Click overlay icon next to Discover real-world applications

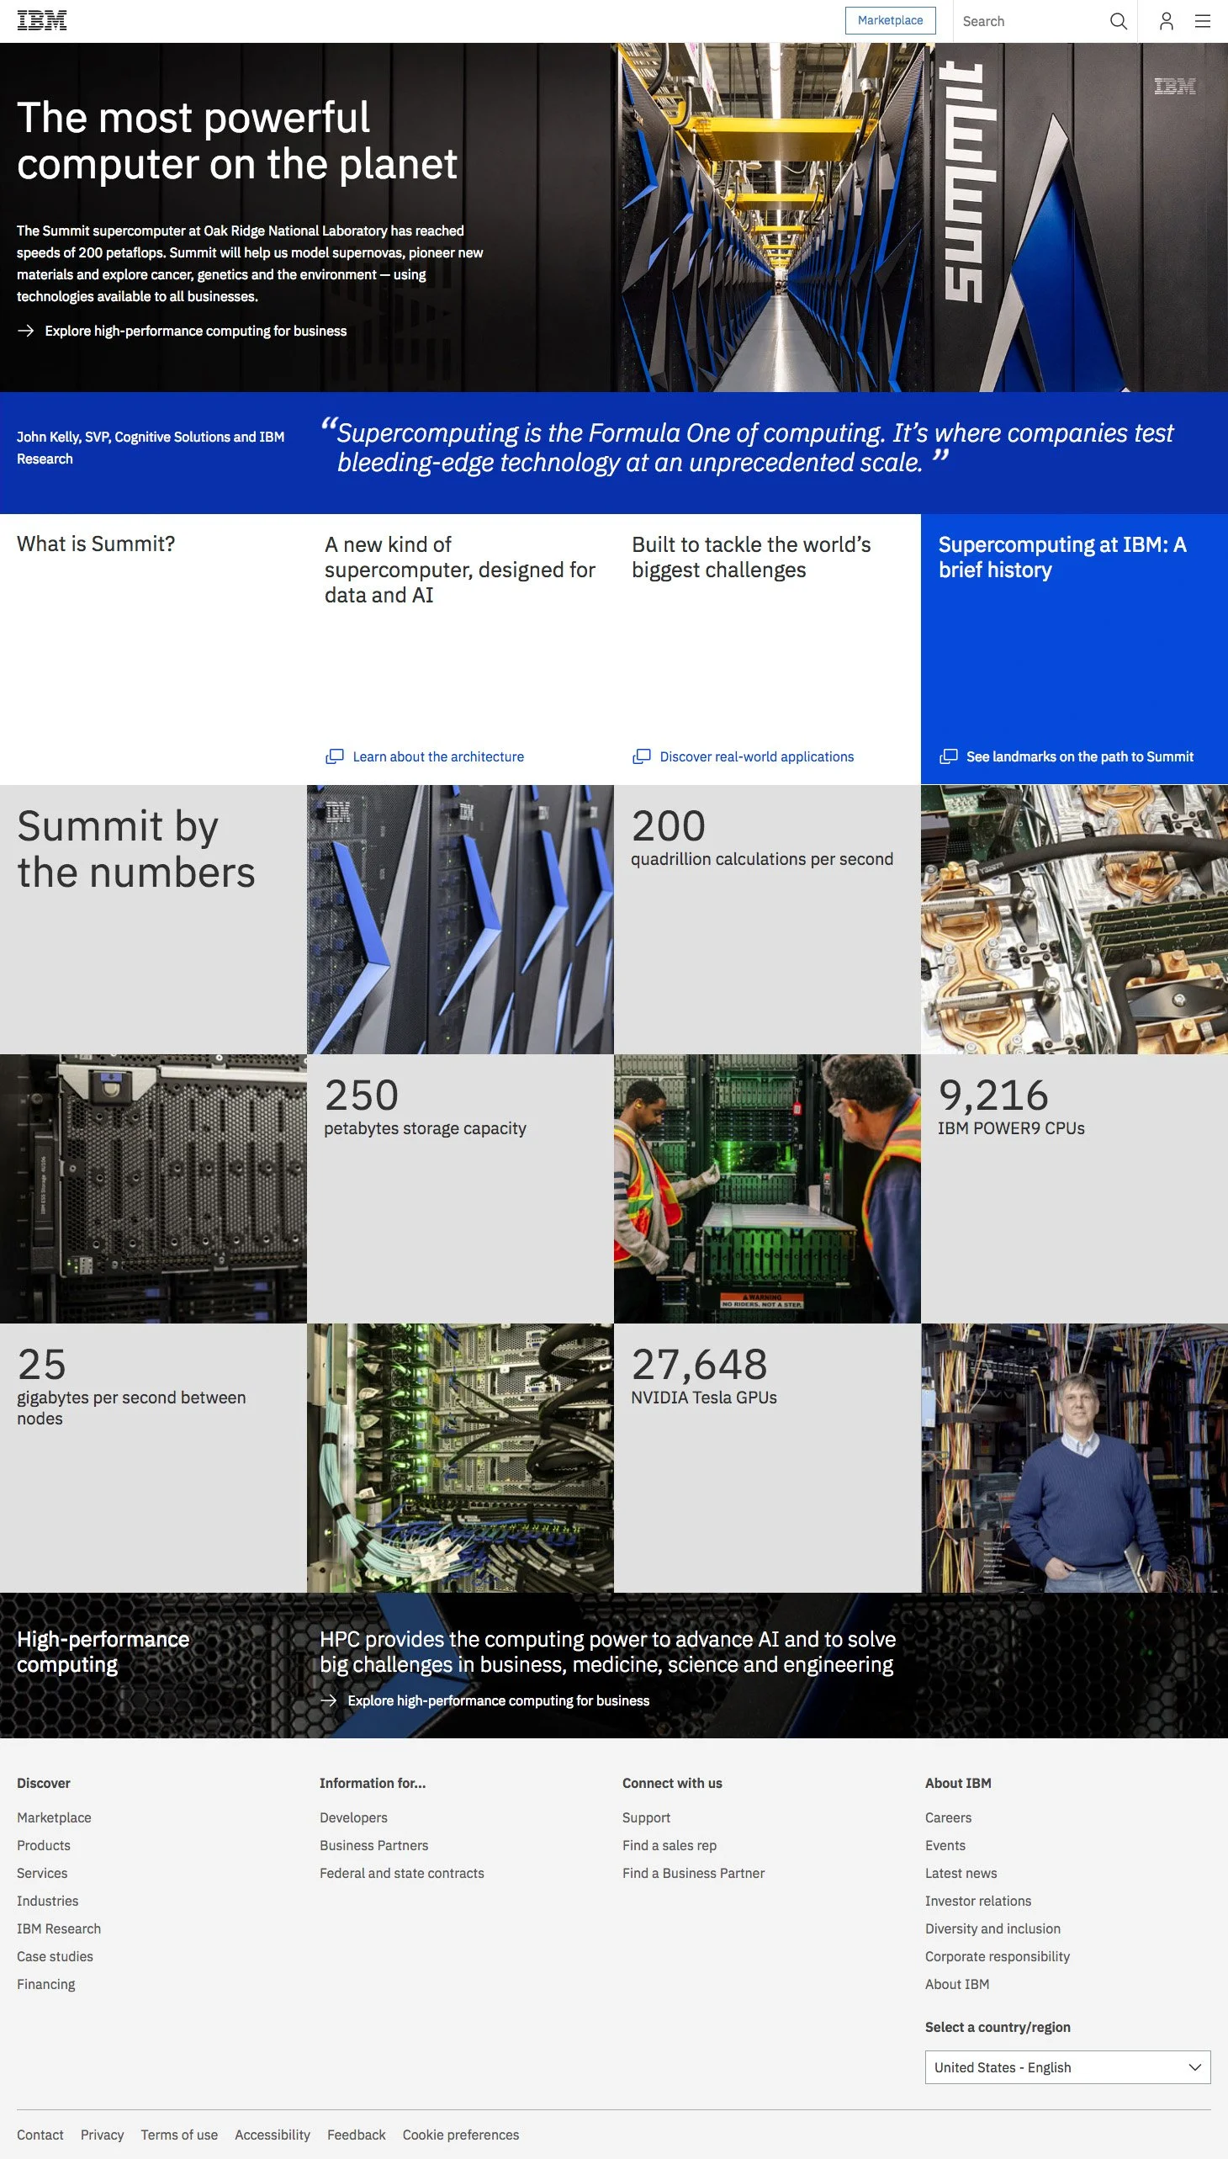pyautogui.click(x=641, y=756)
